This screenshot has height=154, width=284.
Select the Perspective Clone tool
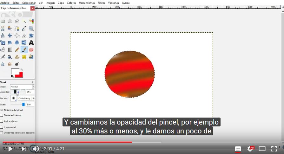click(31, 57)
